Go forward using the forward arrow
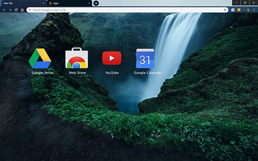This screenshot has height=161, width=258. click(x=10, y=10)
